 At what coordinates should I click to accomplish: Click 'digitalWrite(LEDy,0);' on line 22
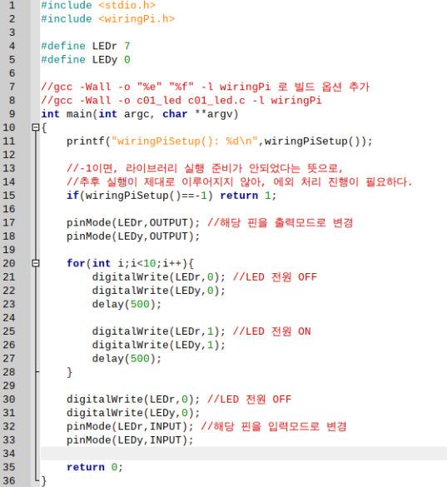tap(159, 291)
